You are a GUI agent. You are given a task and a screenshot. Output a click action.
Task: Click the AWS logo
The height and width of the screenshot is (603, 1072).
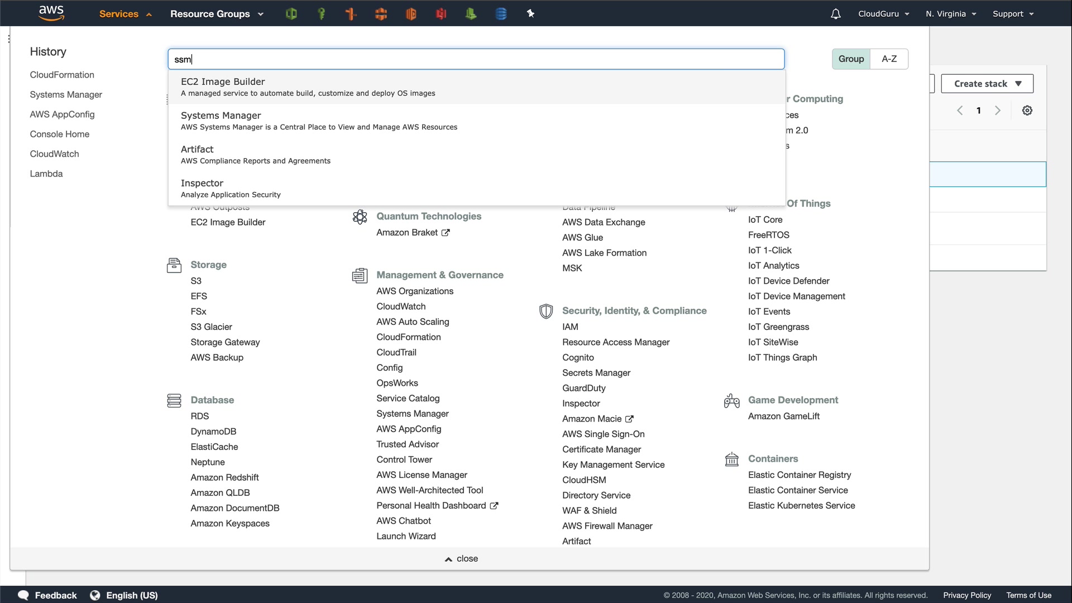pos(51,13)
